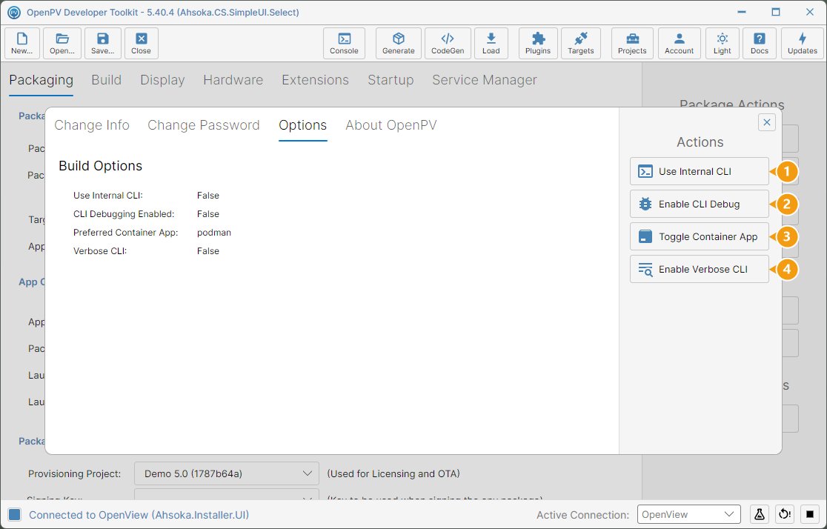The image size is (827, 529).
Task: Toggle Use Internal CLI action
Action: pyautogui.click(x=699, y=171)
